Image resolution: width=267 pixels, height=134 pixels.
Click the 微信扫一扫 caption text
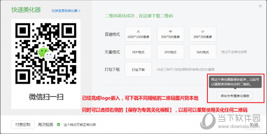pos(46,97)
